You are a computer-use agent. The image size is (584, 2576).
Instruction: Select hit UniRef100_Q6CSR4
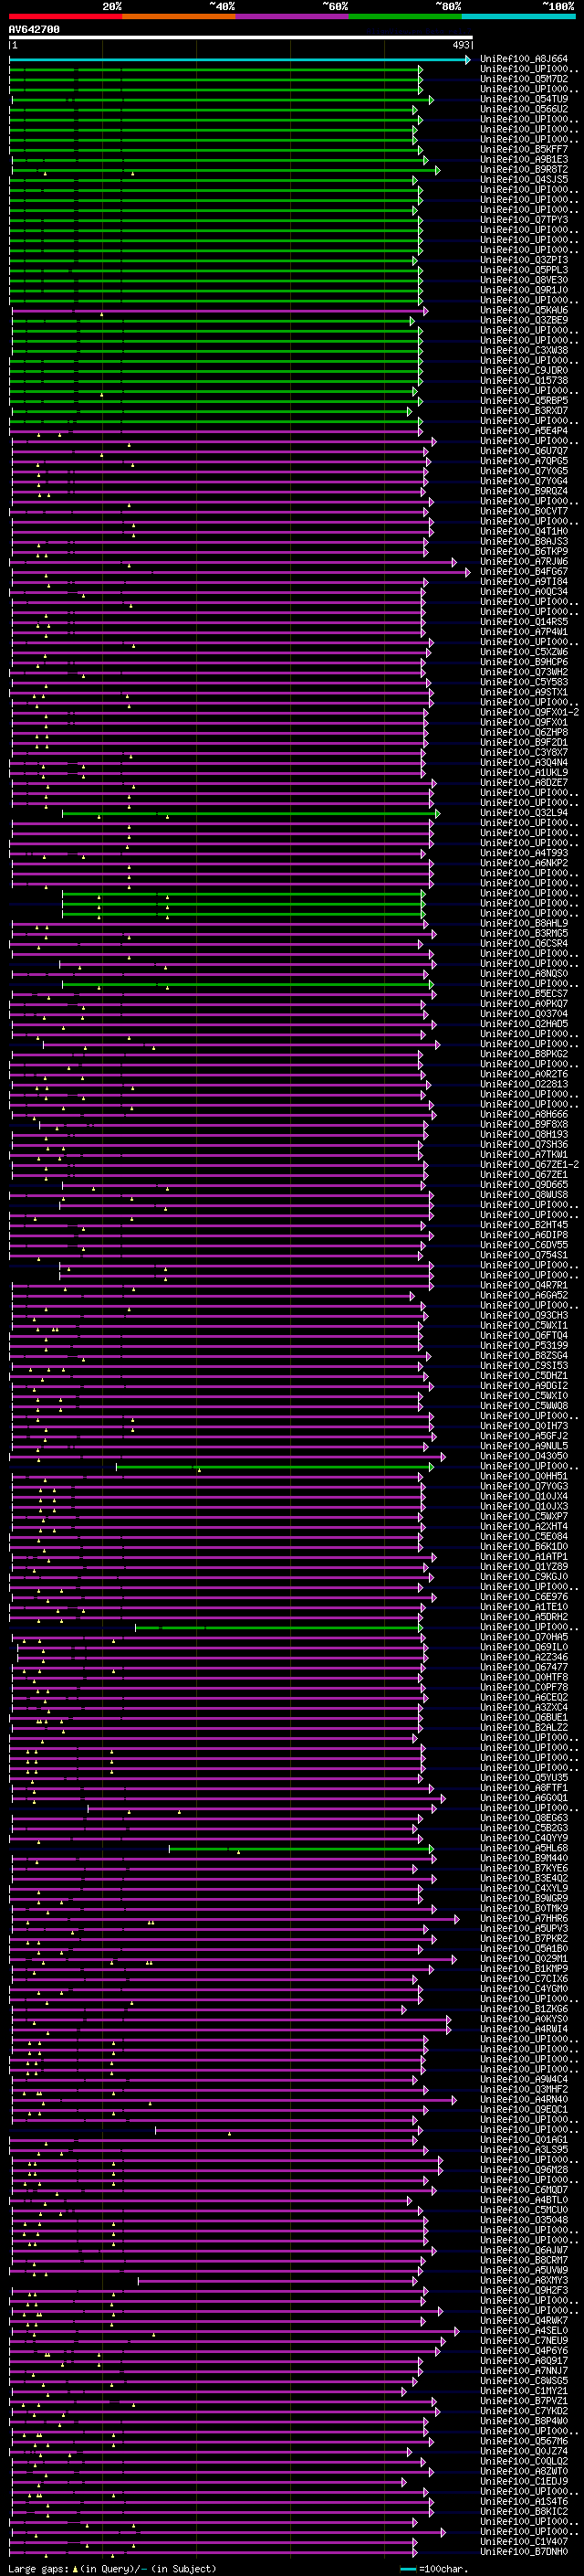tap(524, 944)
